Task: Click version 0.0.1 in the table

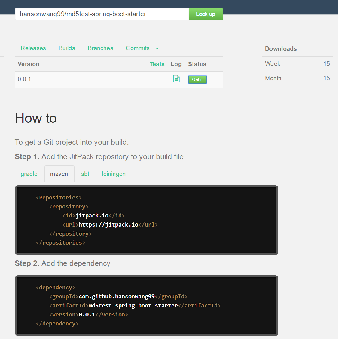Action: point(24,79)
